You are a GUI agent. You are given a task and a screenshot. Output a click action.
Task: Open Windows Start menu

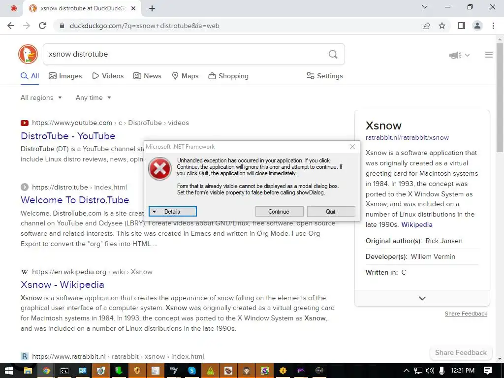(9, 371)
